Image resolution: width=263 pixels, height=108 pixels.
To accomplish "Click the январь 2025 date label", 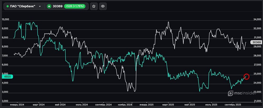I will [146, 105].
